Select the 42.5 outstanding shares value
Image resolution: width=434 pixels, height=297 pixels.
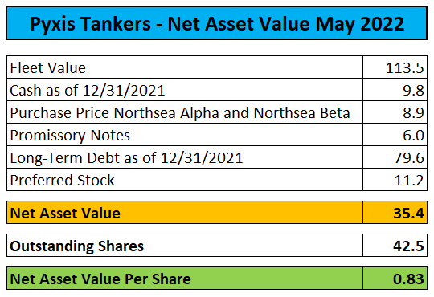(395, 246)
